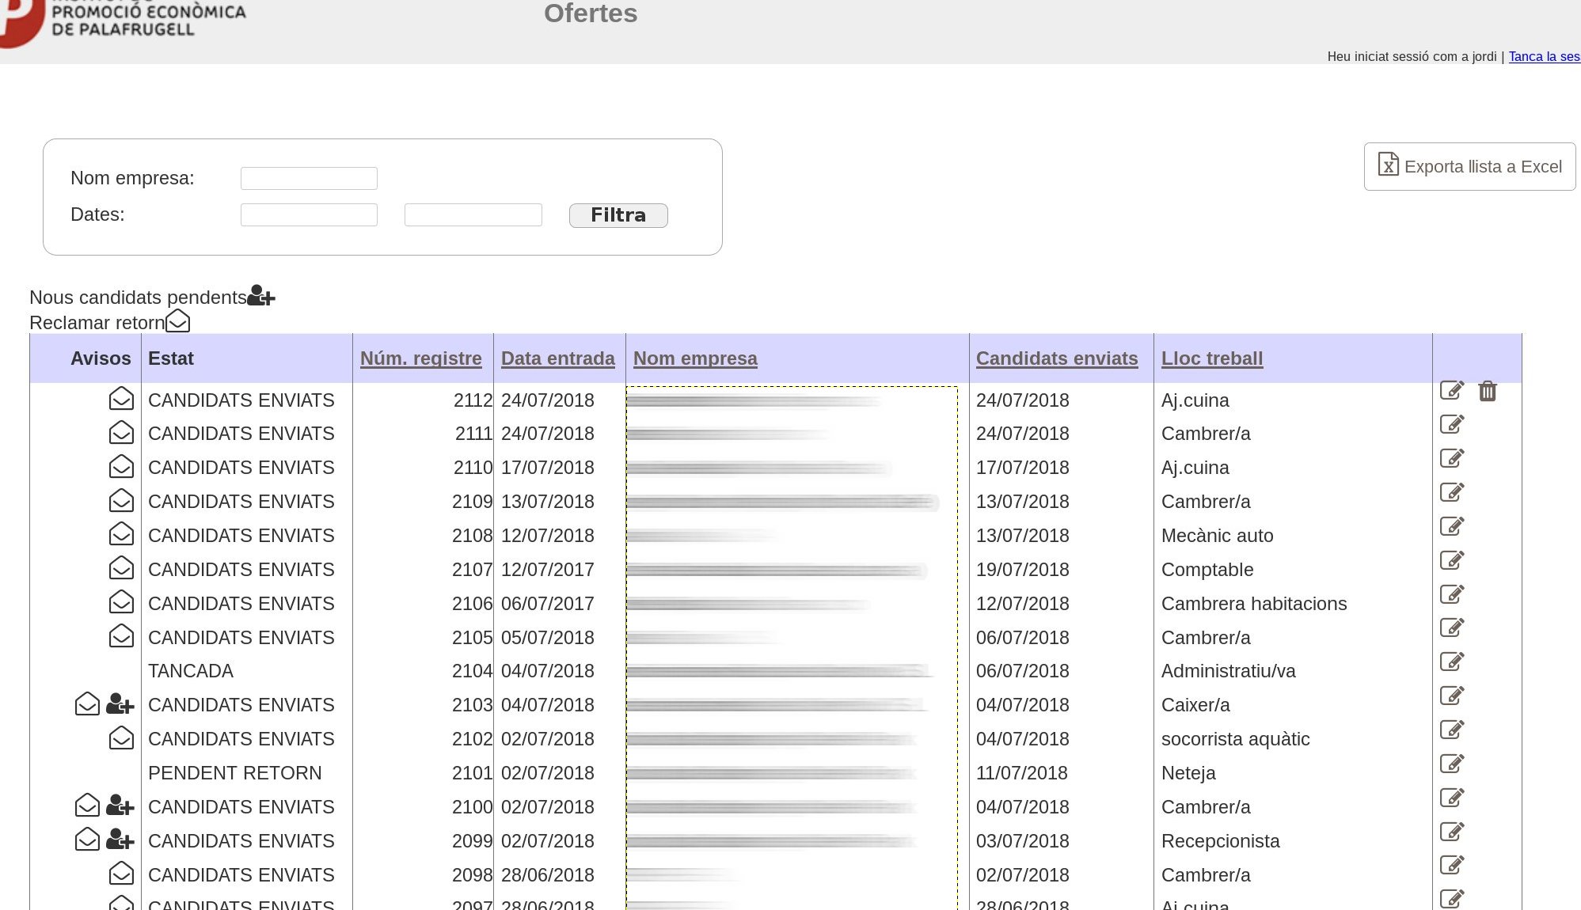Click add-candidate icon in row 2103
The image size is (1581, 910).
(120, 703)
